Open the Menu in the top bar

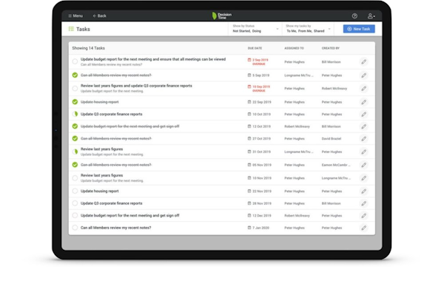coord(75,16)
